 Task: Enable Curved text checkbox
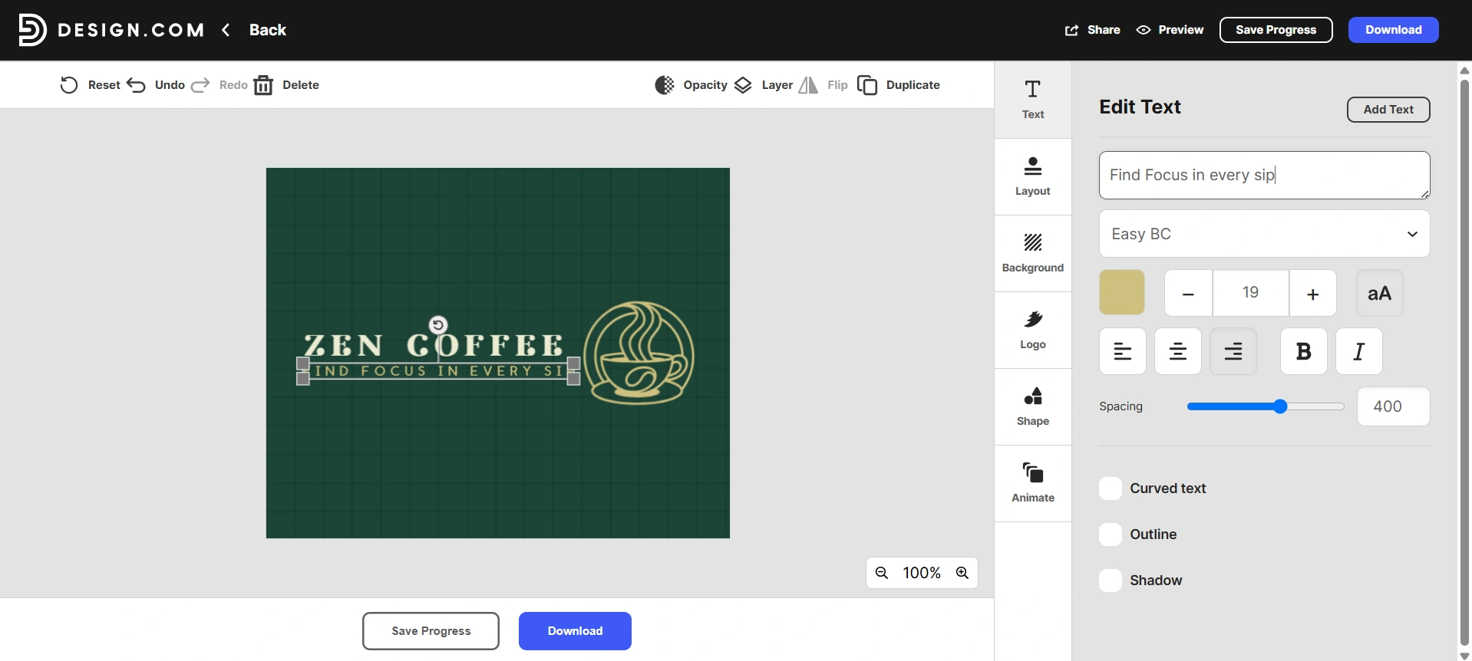1111,488
